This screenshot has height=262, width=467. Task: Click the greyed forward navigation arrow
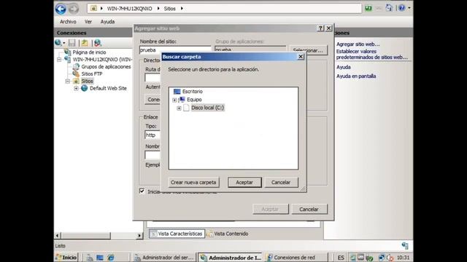(73, 9)
